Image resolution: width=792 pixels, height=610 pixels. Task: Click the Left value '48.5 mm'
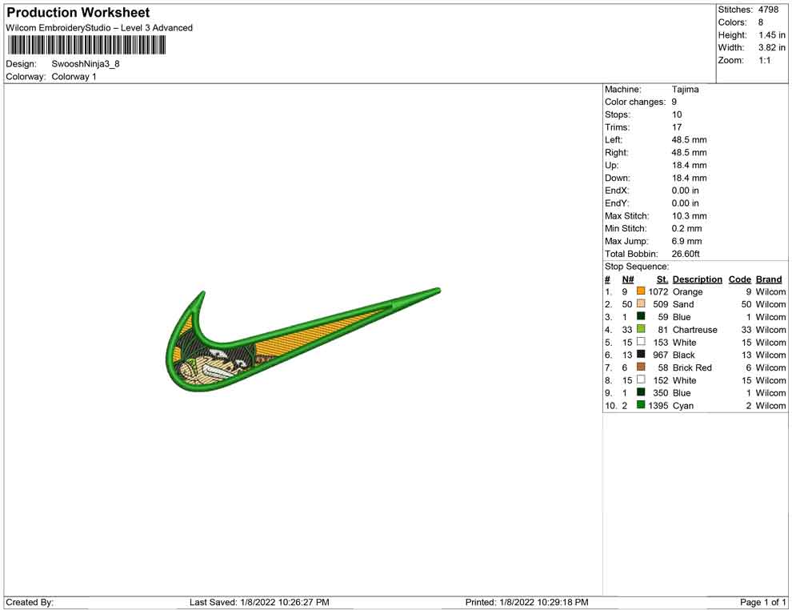690,140
